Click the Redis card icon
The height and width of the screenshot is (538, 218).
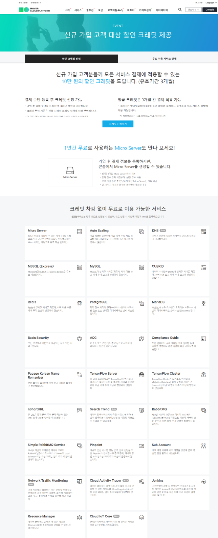[80, 303]
